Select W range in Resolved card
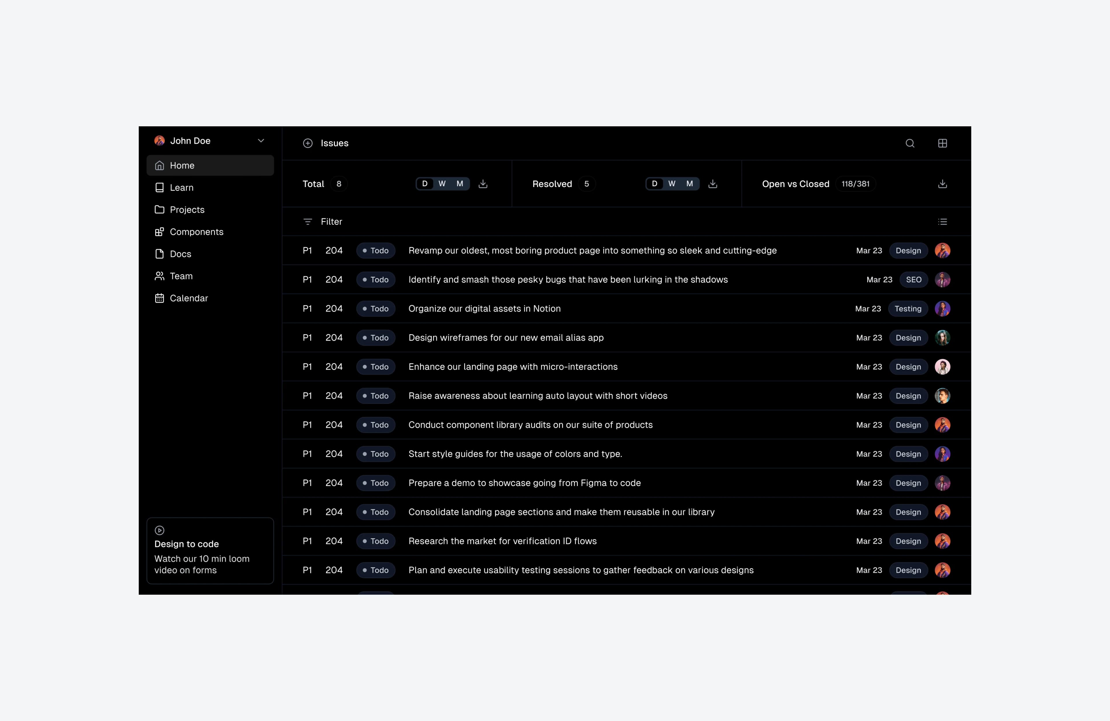Image resolution: width=1110 pixels, height=721 pixels. (x=672, y=184)
